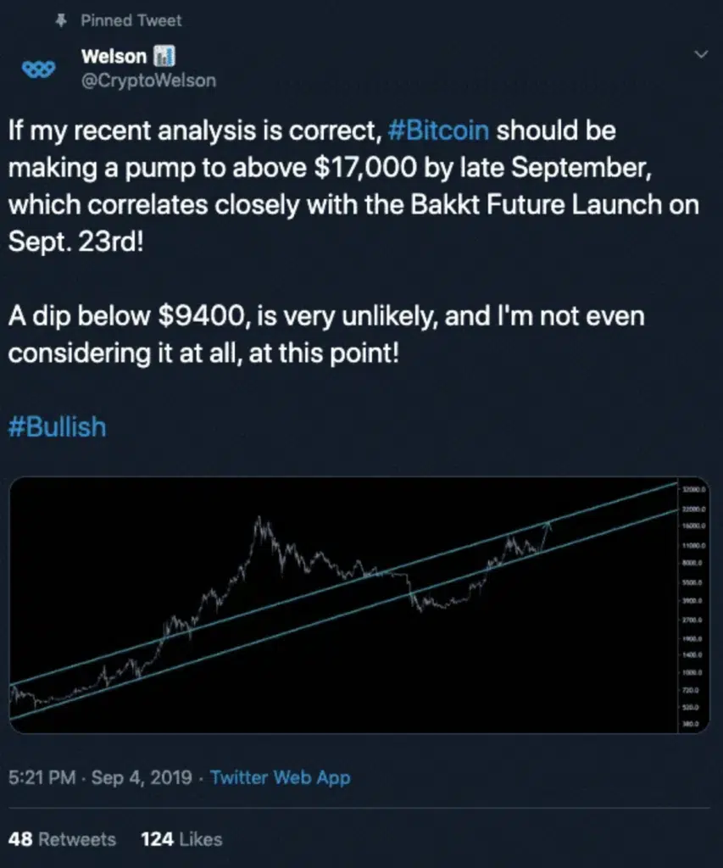Click the 5:21 PM Sep 4, 2019 timestamp

(x=100, y=777)
